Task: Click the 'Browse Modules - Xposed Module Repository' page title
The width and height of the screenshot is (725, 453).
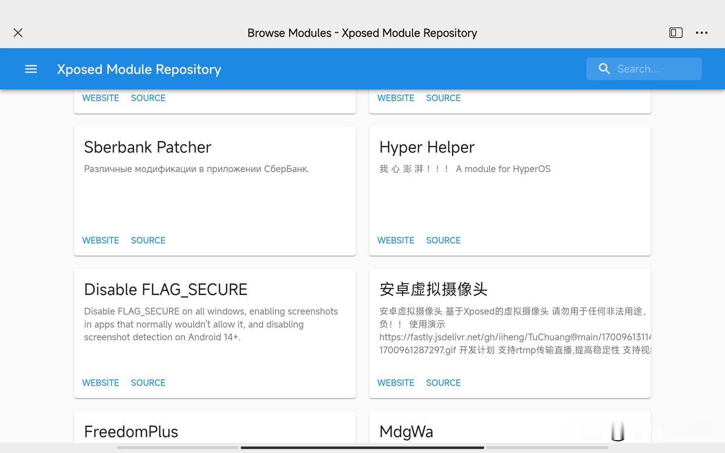Action: 362,33
